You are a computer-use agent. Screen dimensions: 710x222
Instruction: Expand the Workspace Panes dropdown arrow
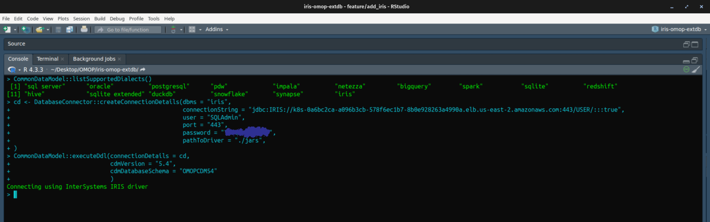200,30
